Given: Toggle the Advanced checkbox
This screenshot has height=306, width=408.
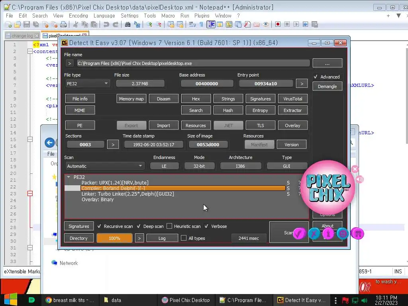Looking at the screenshot, I should coord(316,77).
